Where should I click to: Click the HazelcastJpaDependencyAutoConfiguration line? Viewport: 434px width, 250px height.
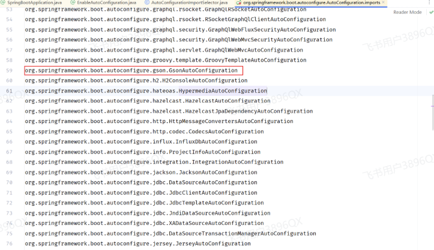[169, 111]
